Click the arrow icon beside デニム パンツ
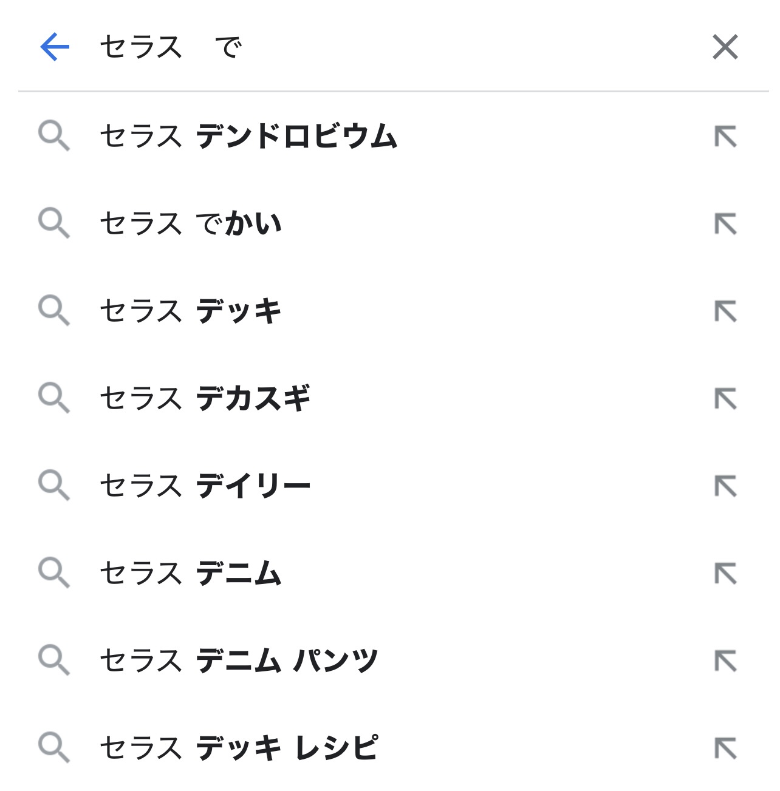Viewport: 780px width, 791px height. pos(725,661)
